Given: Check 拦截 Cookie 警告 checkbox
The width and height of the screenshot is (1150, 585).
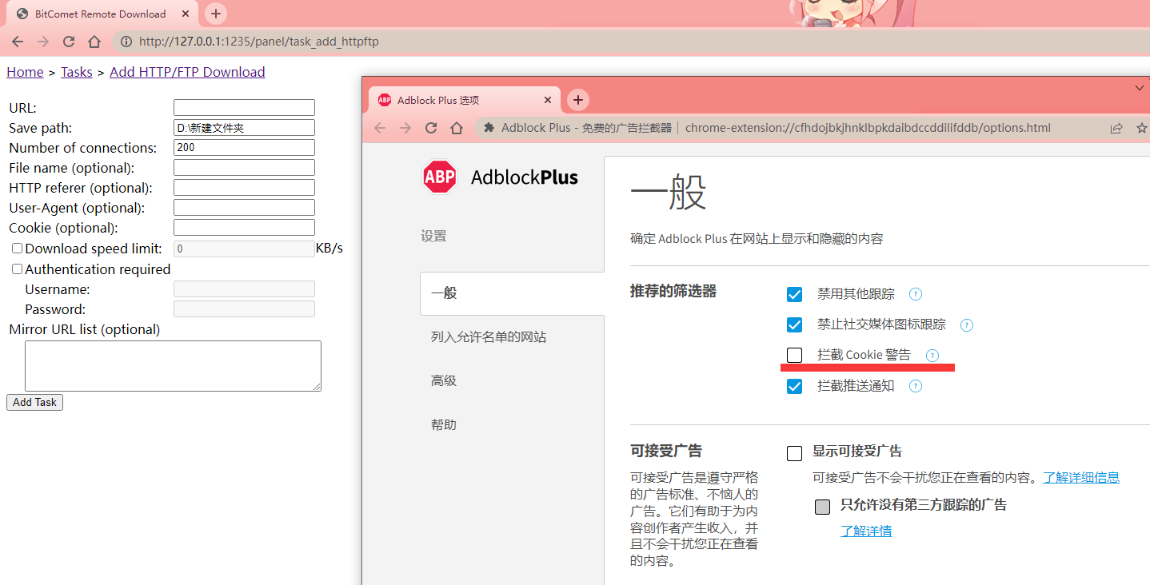Looking at the screenshot, I should [x=794, y=355].
